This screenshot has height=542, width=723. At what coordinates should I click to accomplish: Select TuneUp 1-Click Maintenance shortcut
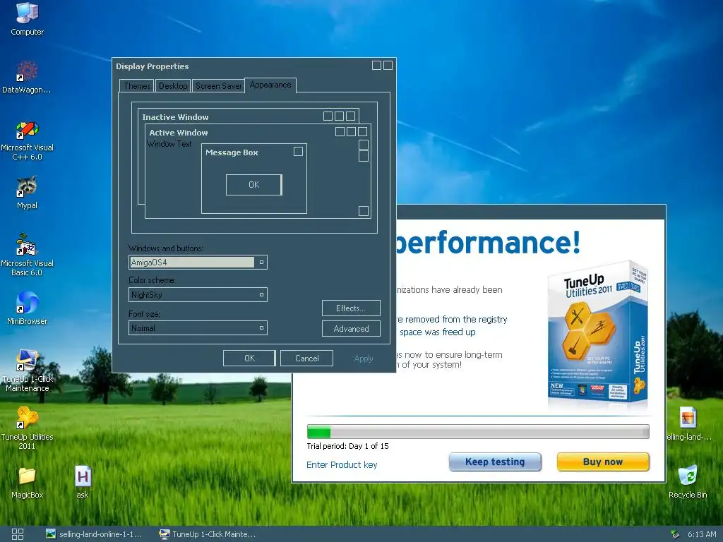[27, 371]
